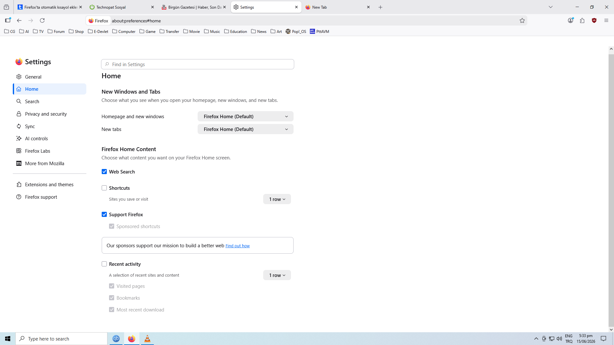This screenshot has height=345, width=614.
Task: Open the hamburger application menu
Action: 606,20
